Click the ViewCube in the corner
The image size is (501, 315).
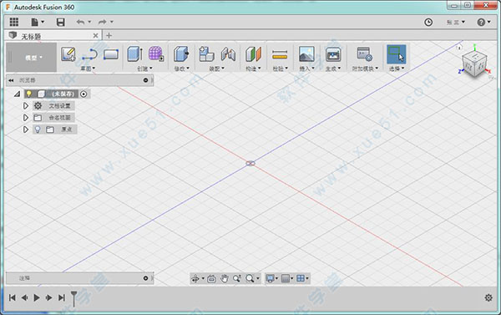(474, 64)
